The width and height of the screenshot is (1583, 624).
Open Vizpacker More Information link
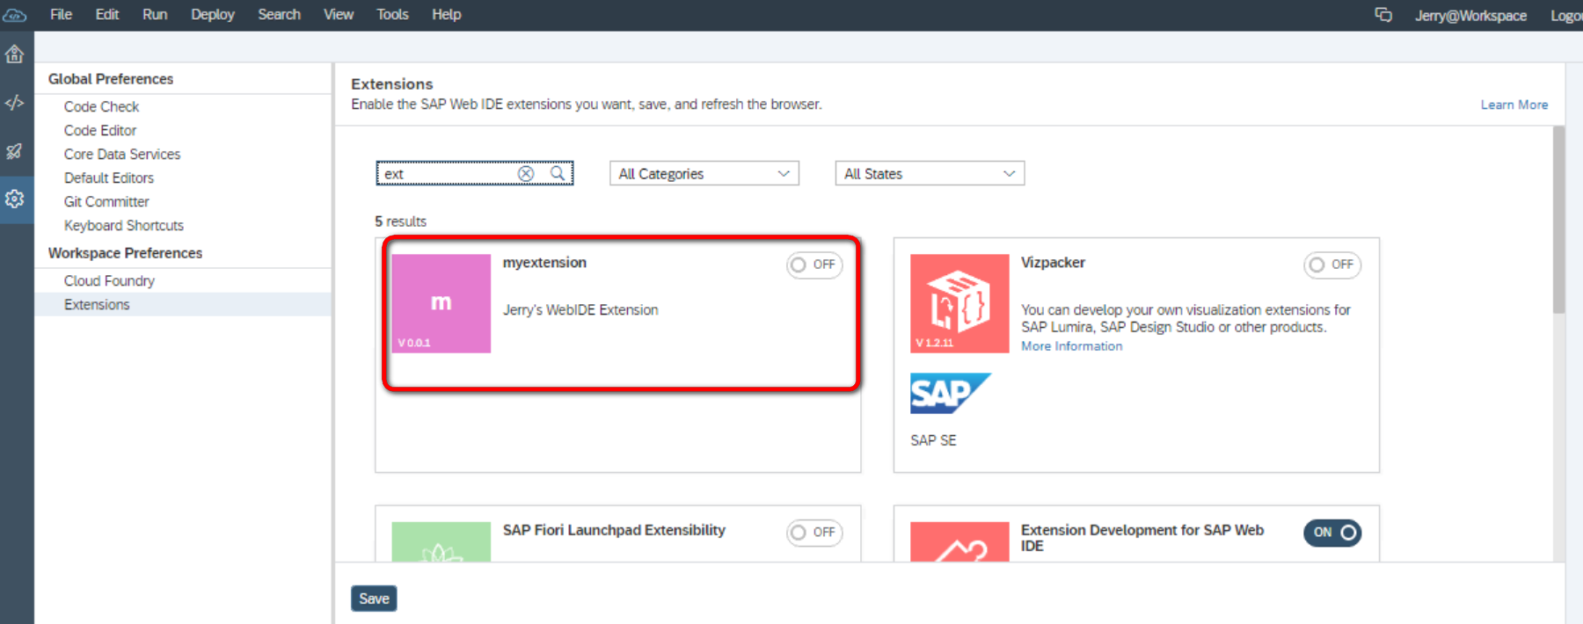pos(1071,346)
